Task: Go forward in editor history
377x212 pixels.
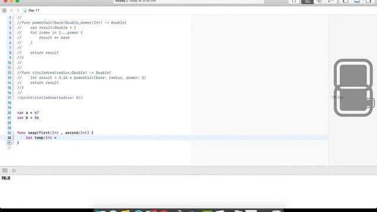Action: [x=18, y=11]
